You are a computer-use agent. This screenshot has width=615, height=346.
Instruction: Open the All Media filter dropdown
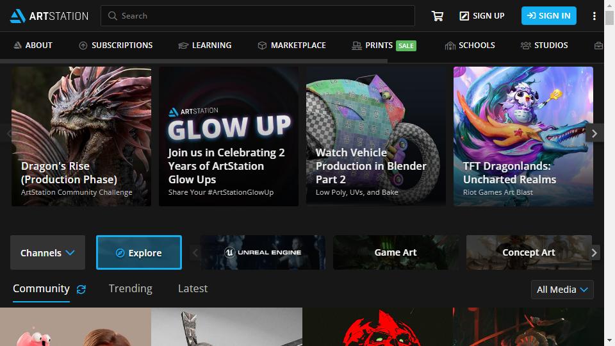(x=562, y=290)
